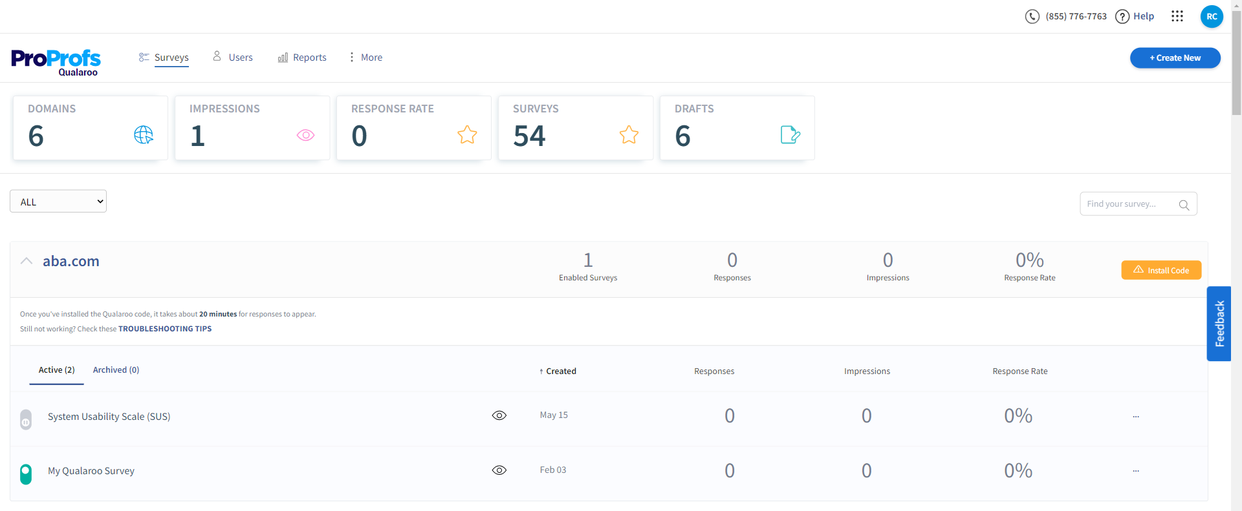Enable the System Usability Scale survey toggle

click(x=26, y=419)
